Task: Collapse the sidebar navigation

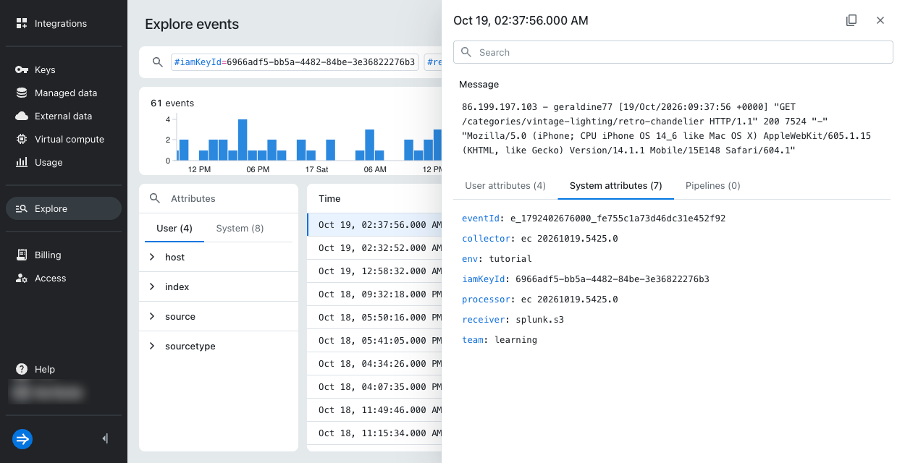Action: click(x=106, y=438)
